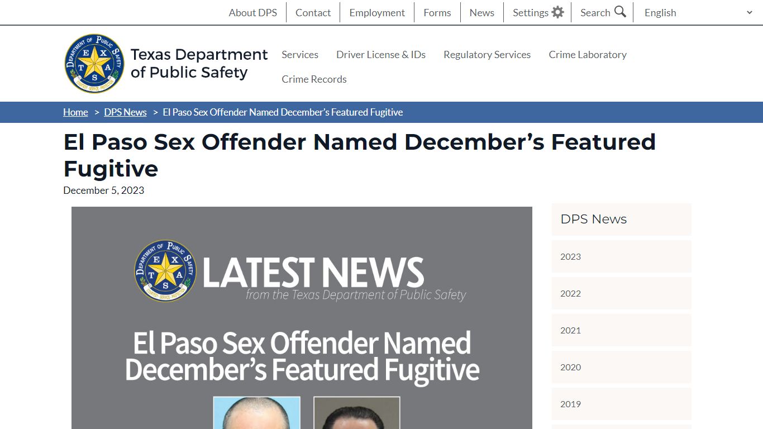763x429 pixels.
Task: Open the DPS News sidebar heading
Action: [622, 219]
